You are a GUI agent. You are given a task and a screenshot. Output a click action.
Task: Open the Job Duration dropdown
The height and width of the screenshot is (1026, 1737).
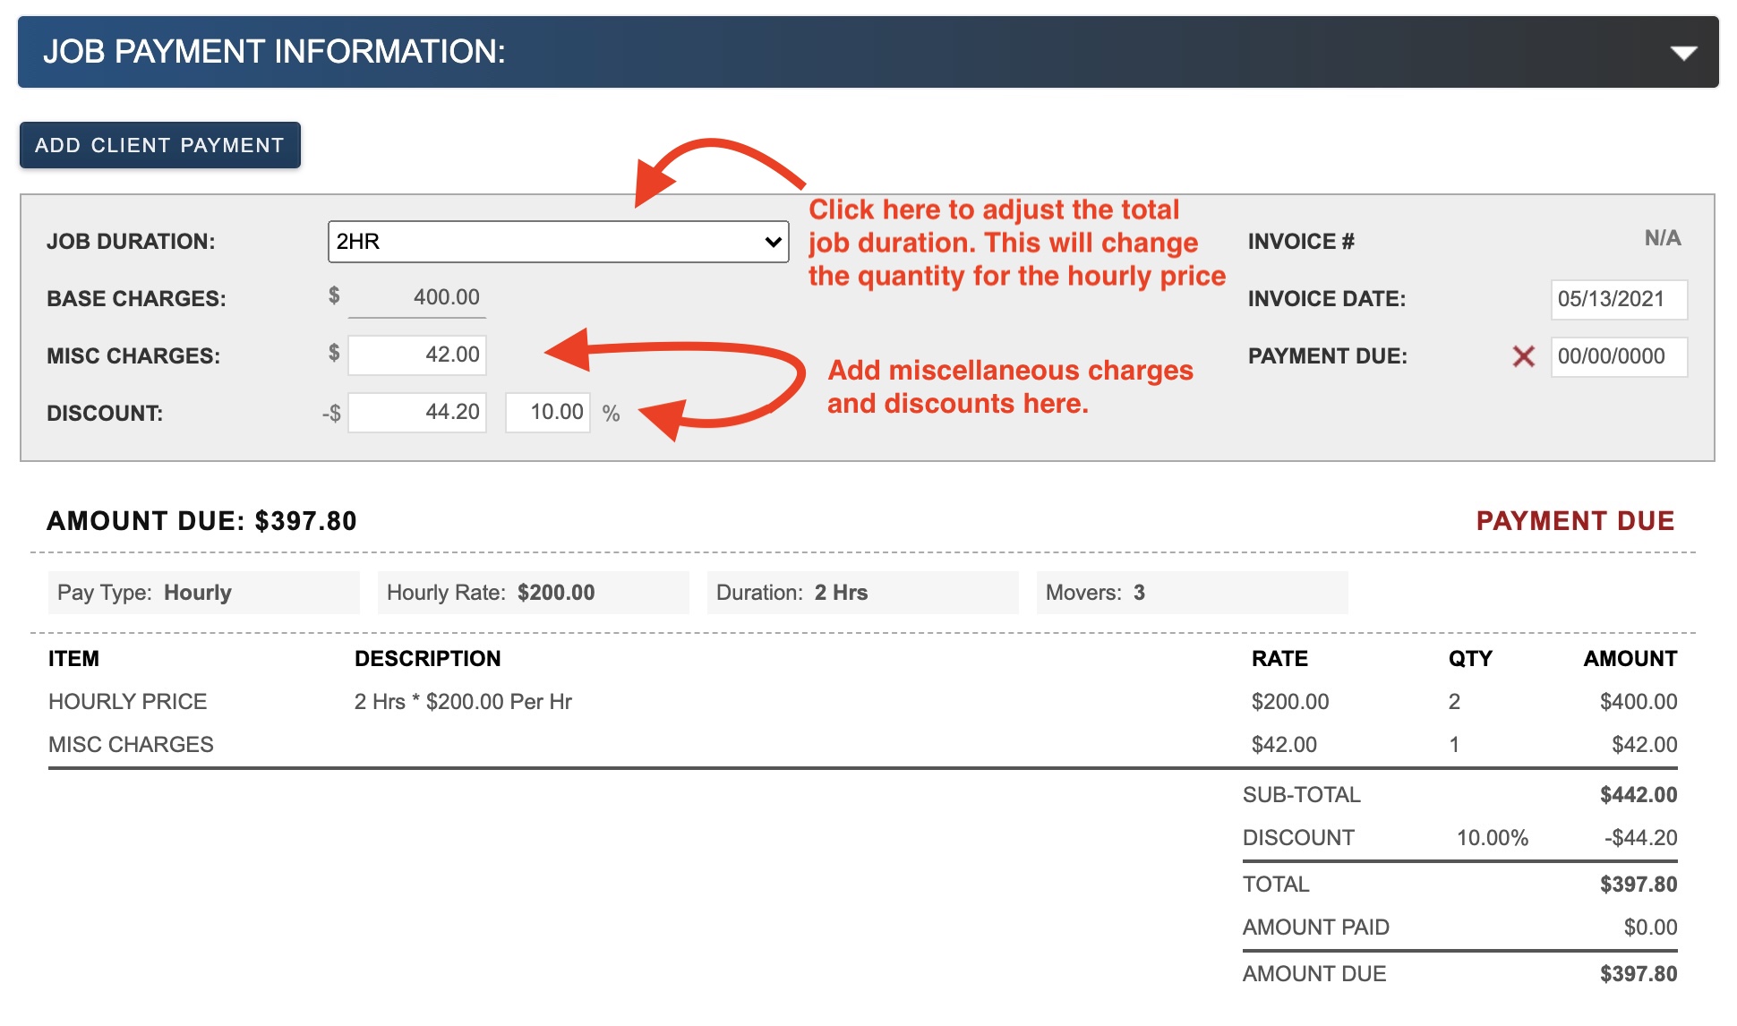click(x=558, y=242)
